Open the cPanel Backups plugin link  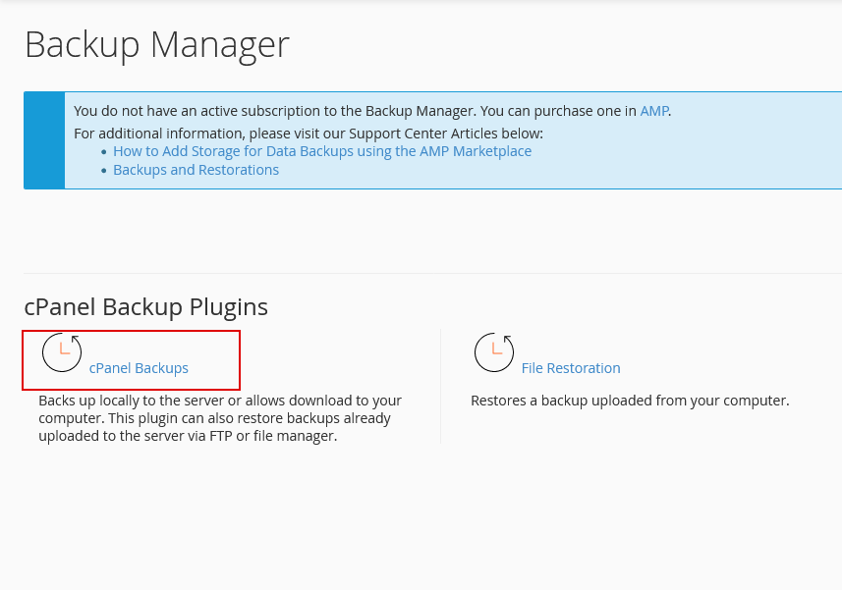139,368
